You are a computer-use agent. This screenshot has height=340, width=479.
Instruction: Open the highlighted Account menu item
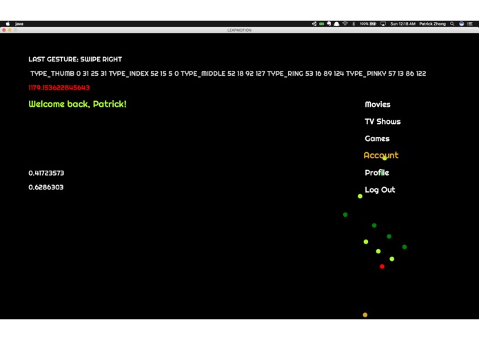click(x=381, y=156)
